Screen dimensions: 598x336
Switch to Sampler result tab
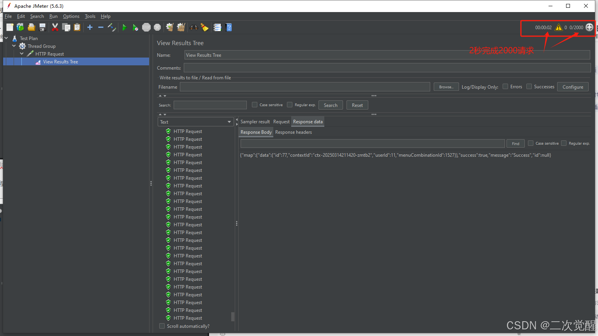click(255, 122)
